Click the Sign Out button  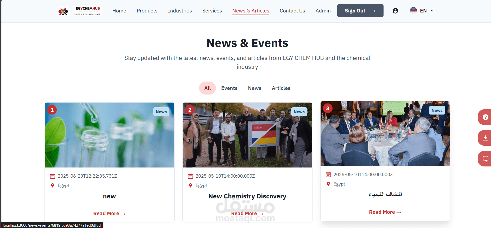(360, 11)
